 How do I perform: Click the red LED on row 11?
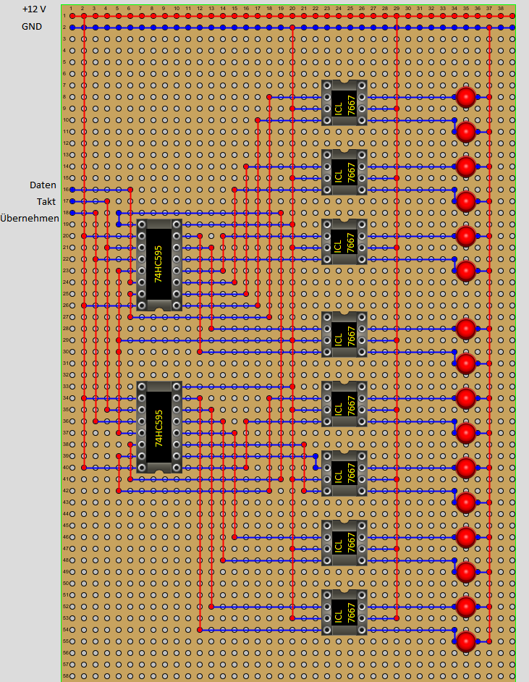point(466,132)
